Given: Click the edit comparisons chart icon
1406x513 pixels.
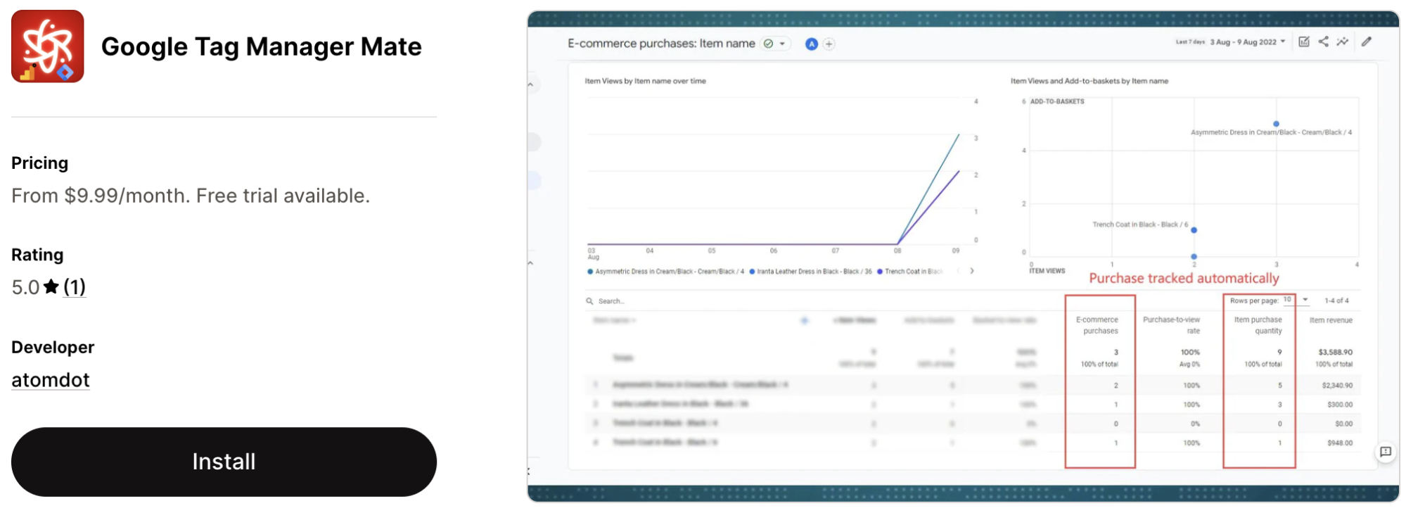Looking at the screenshot, I should [1304, 42].
